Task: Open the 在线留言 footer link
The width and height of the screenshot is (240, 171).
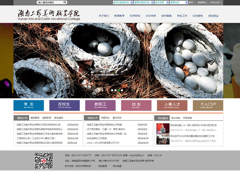Action: pos(103,166)
